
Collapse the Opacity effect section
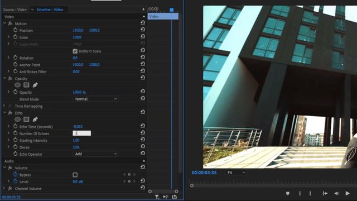tap(4, 78)
